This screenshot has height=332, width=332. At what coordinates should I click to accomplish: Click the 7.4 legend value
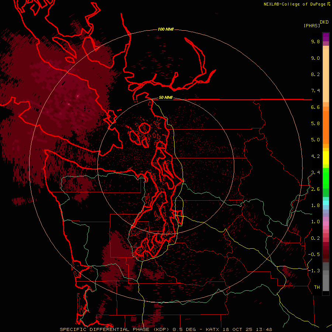(315, 91)
